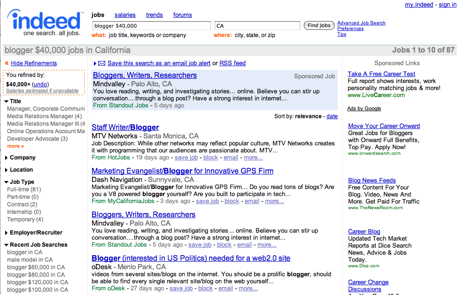Open Advanced Job Search

click(361, 23)
